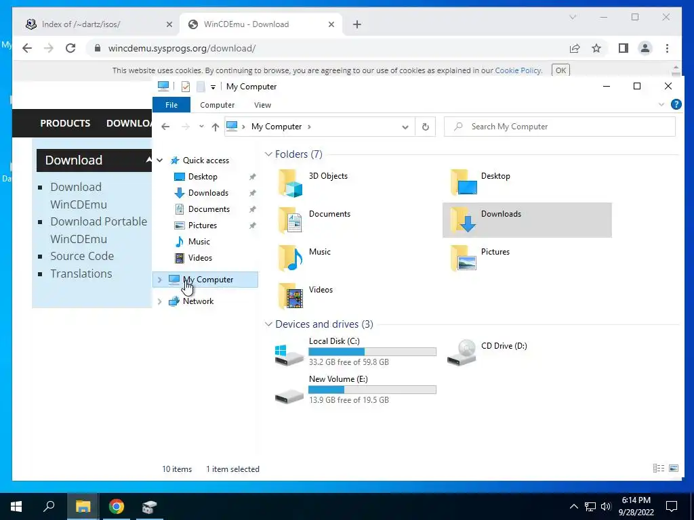The height and width of the screenshot is (520, 694).
Task: Expand the Explorer ribbon chevron
Action: [x=661, y=105]
